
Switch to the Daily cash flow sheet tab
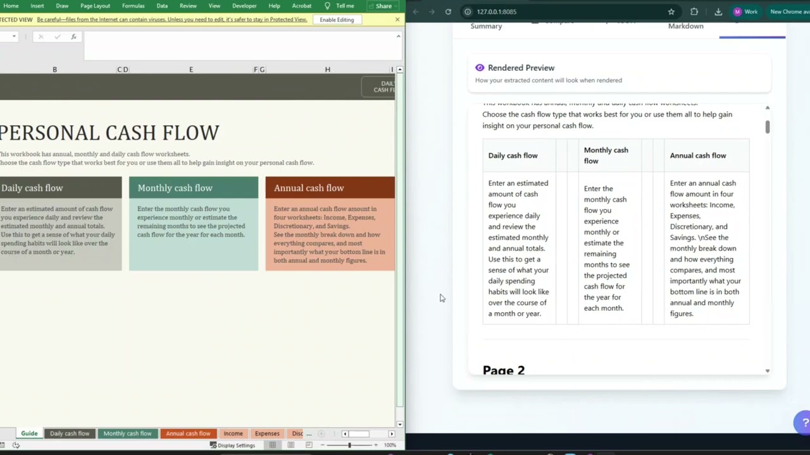pyautogui.click(x=70, y=434)
